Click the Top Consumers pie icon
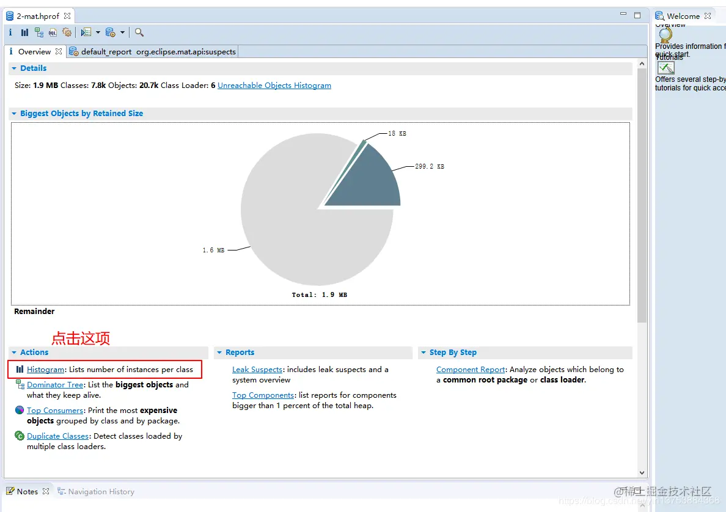The width and height of the screenshot is (726, 512). coord(20,410)
